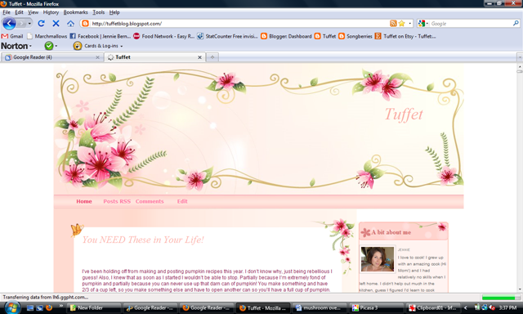Open the Blogger: Dashboard bookmark
The height and width of the screenshot is (314, 523).
287,36
